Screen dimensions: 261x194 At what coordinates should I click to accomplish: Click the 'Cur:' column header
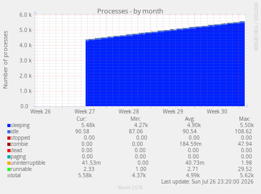[81, 119]
